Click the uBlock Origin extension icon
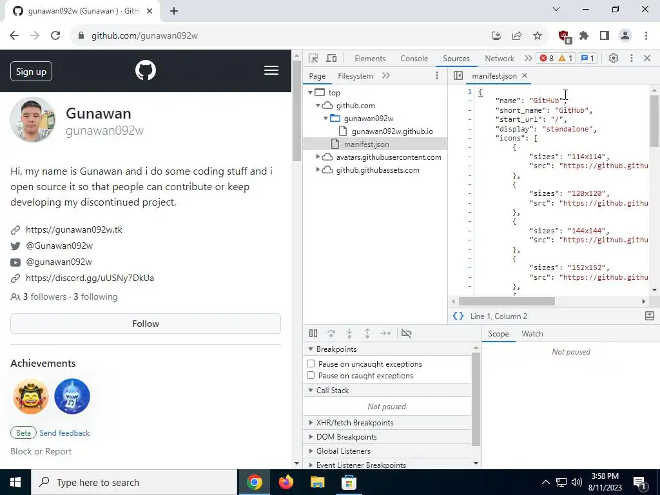Image resolution: width=660 pixels, height=495 pixels. [563, 36]
